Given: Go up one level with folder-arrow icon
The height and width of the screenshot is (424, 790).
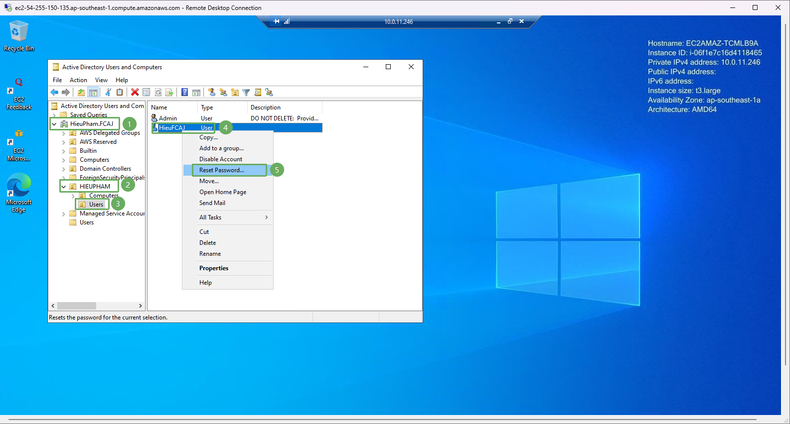Looking at the screenshot, I should click(81, 92).
